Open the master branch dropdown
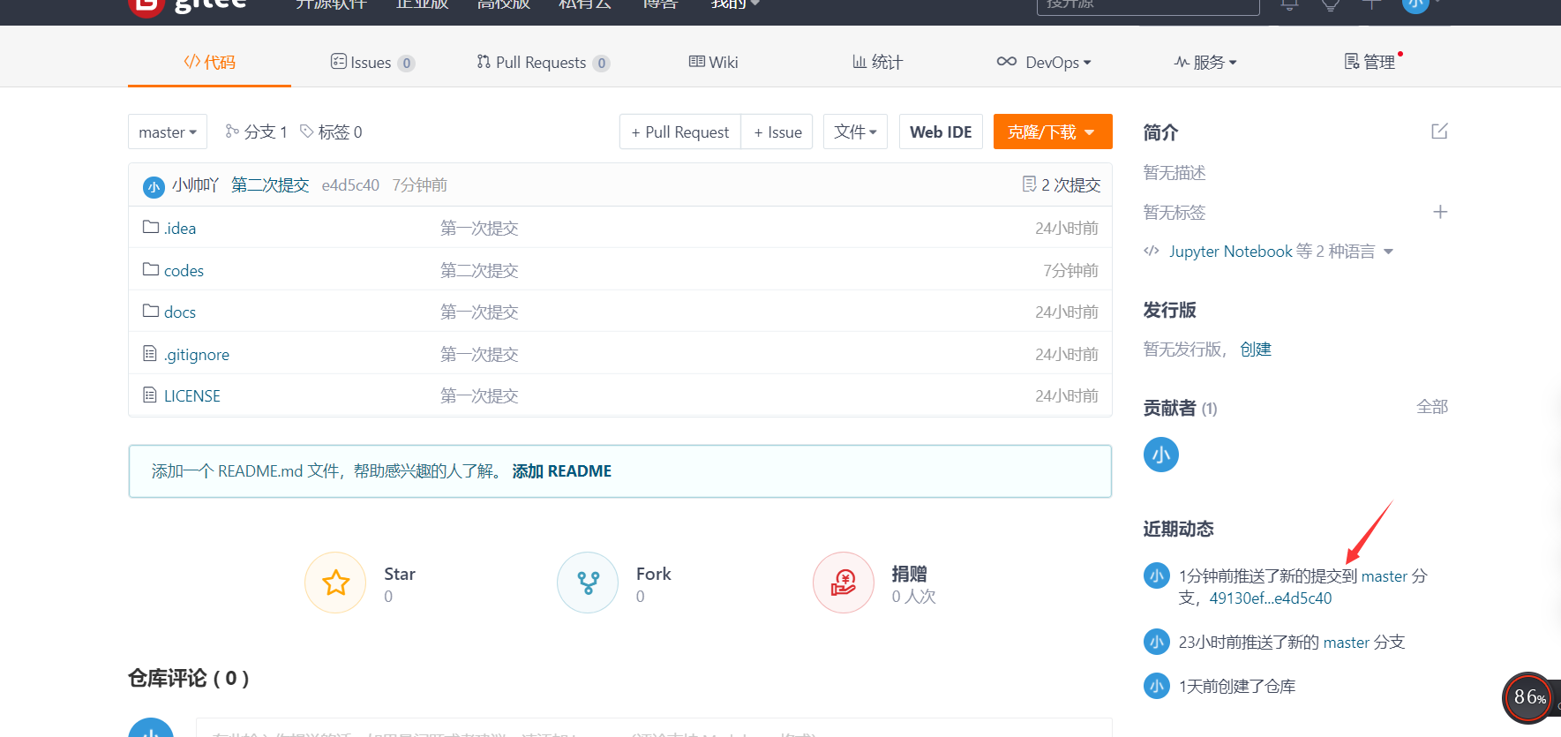Screen dimensions: 1561x737 168,132
